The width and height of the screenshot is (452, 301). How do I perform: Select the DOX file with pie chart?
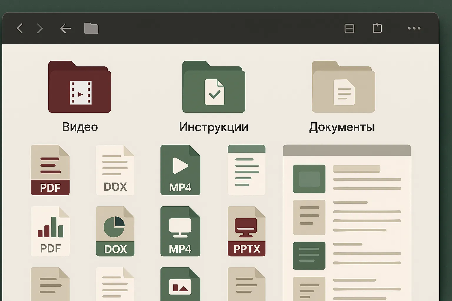click(x=115, y=231)
